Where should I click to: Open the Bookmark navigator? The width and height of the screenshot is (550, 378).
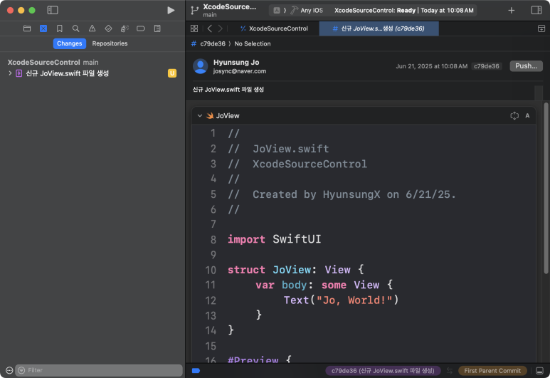pyautogui.click(x=60, y=28)
